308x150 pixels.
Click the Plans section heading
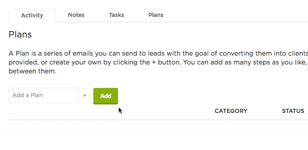point(20,35)
